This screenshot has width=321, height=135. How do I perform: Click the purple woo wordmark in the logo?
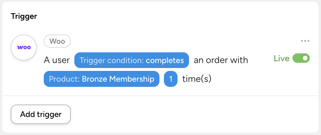[x=24, y=48]
